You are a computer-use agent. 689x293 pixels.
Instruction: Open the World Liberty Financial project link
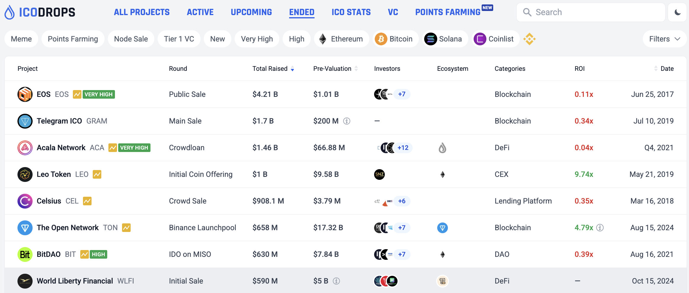tap(75, 281)
